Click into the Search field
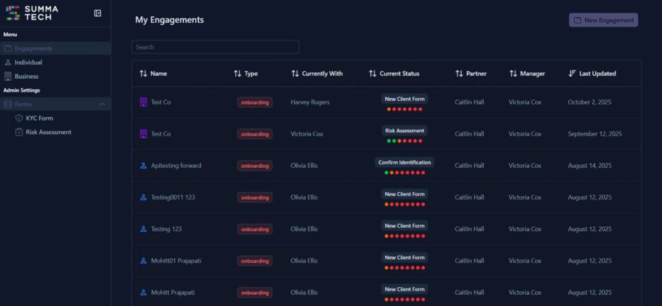The height and width of the screenshot is (306, 662). point(215,47)
